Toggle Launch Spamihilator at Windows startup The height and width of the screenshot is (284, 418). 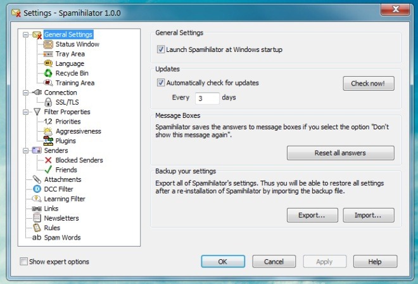(161, 49)
